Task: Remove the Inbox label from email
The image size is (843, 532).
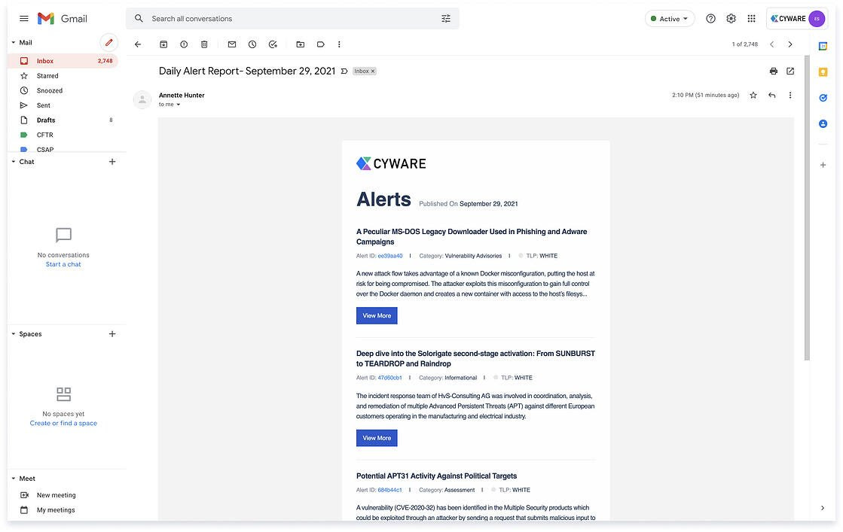Action: tap(372, 71)
